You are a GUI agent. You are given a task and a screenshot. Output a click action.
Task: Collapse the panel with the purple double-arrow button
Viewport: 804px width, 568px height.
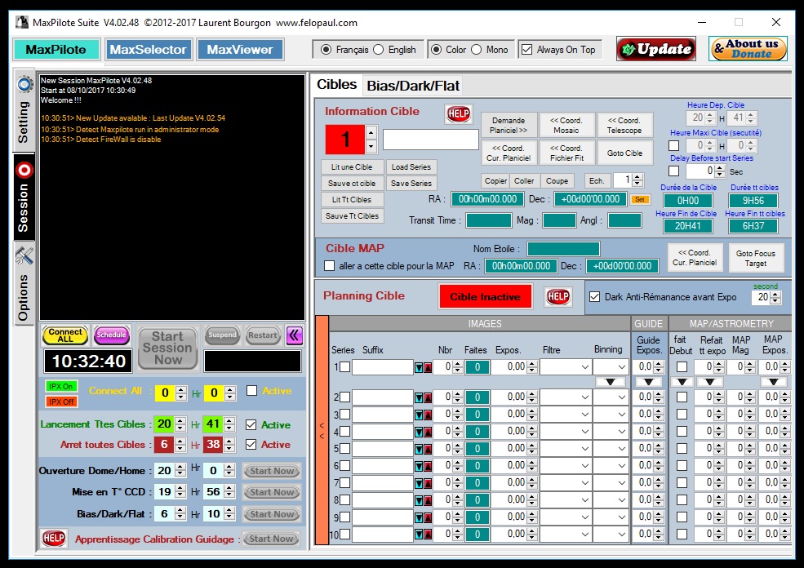click(x=295, y=335)
